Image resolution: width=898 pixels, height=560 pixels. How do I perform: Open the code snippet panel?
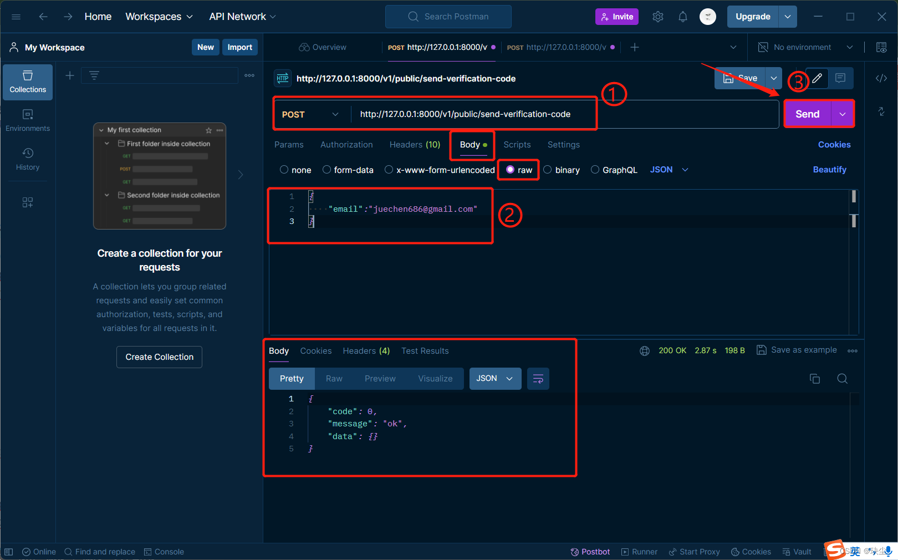[881, 78]
